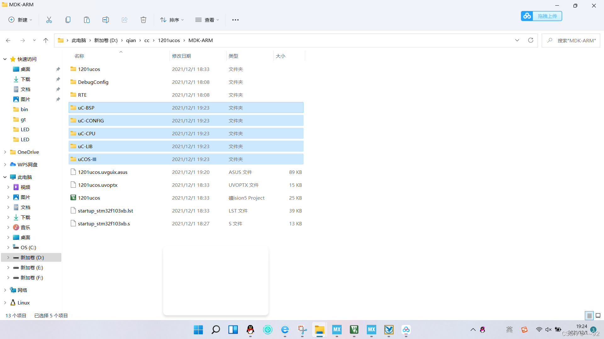
Task: Open Search from the Windows taskbar
Action: tap(216, 330)
